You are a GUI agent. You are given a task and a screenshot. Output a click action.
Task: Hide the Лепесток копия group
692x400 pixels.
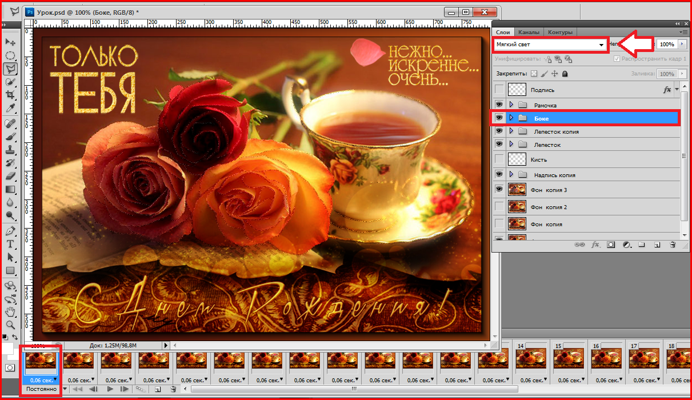[x=499, y=131]
